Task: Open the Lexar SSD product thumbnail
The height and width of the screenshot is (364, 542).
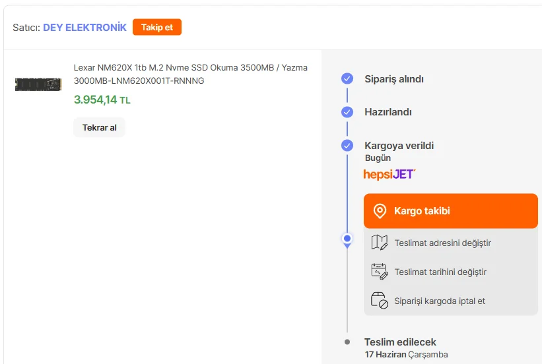Action: pos(38,84)
